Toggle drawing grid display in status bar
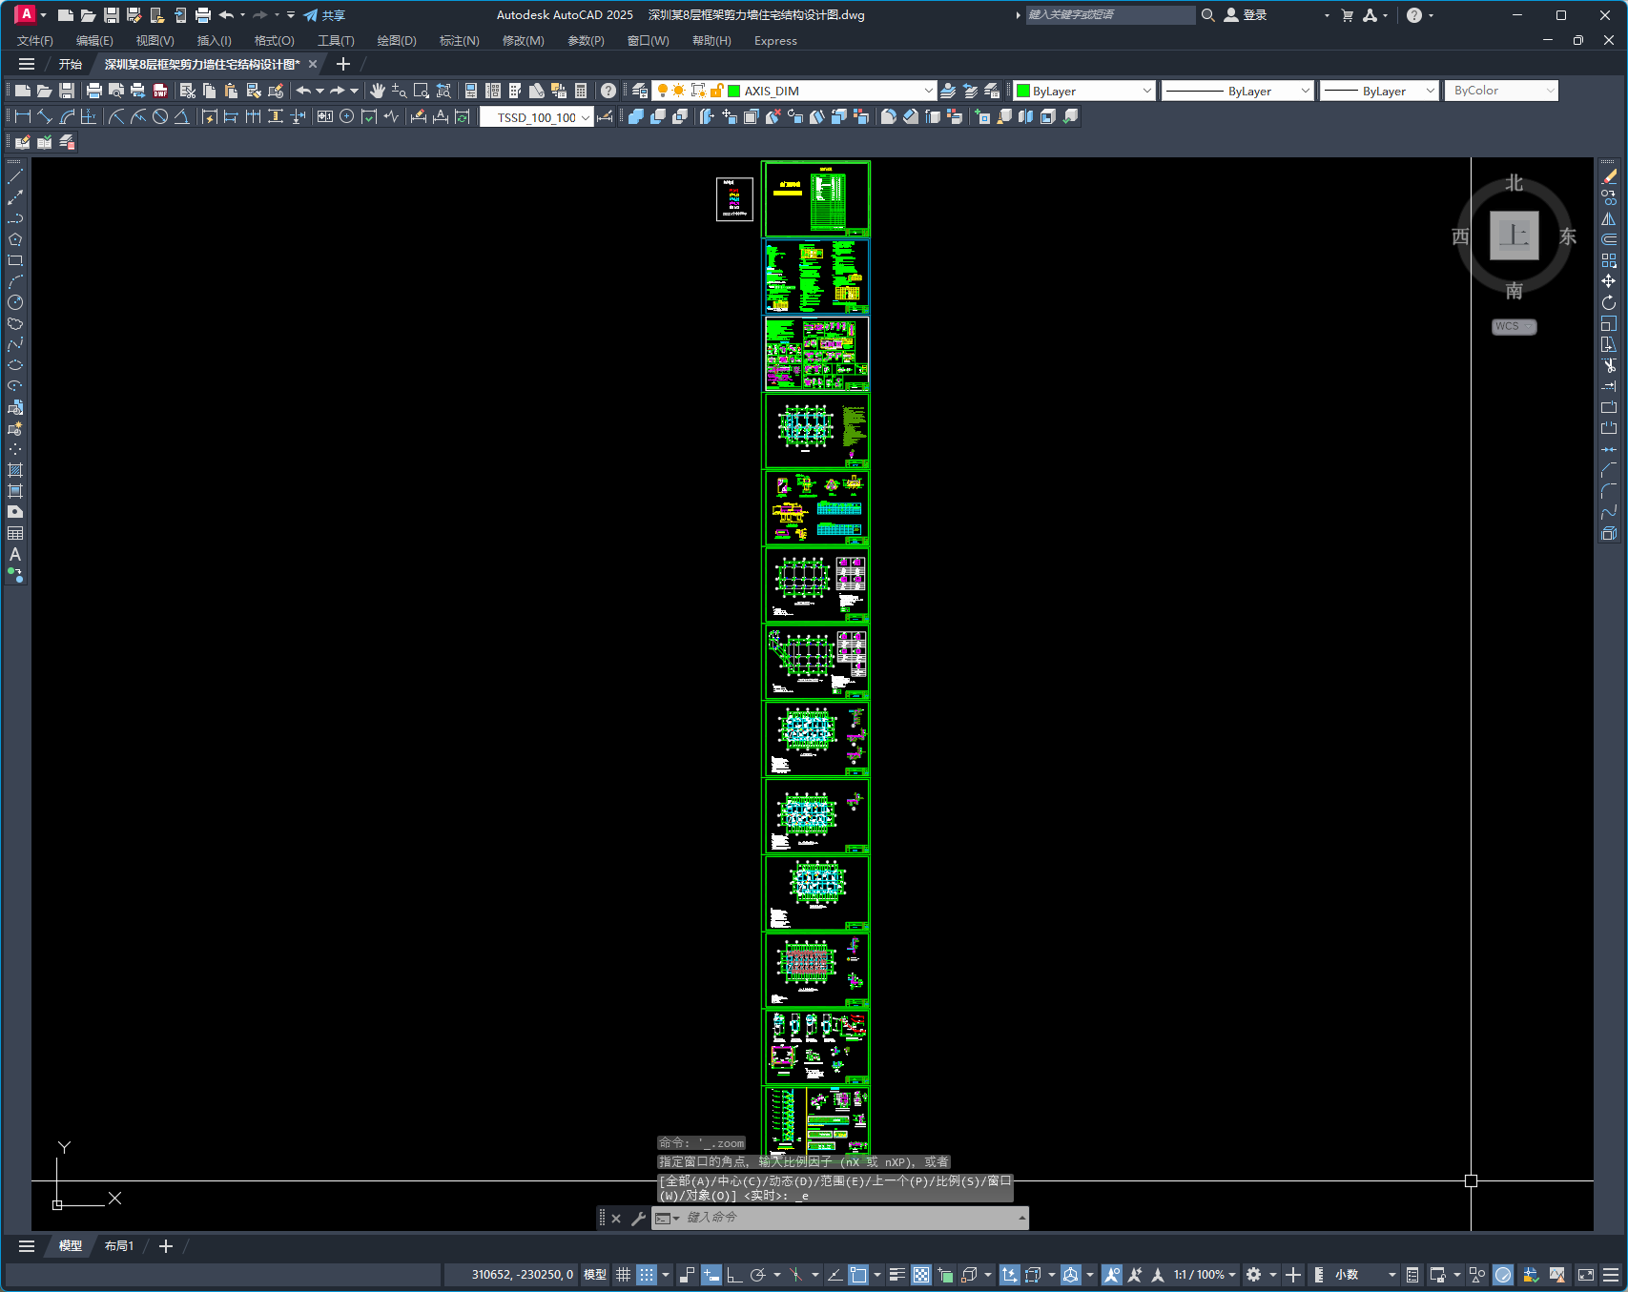The image size is (1628, 1292). (623, 1275)
